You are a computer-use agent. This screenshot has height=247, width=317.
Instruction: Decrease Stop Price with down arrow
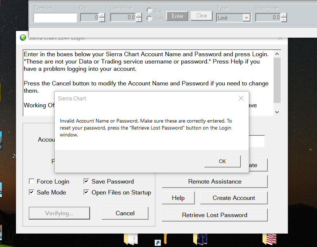tap(284, 20)
